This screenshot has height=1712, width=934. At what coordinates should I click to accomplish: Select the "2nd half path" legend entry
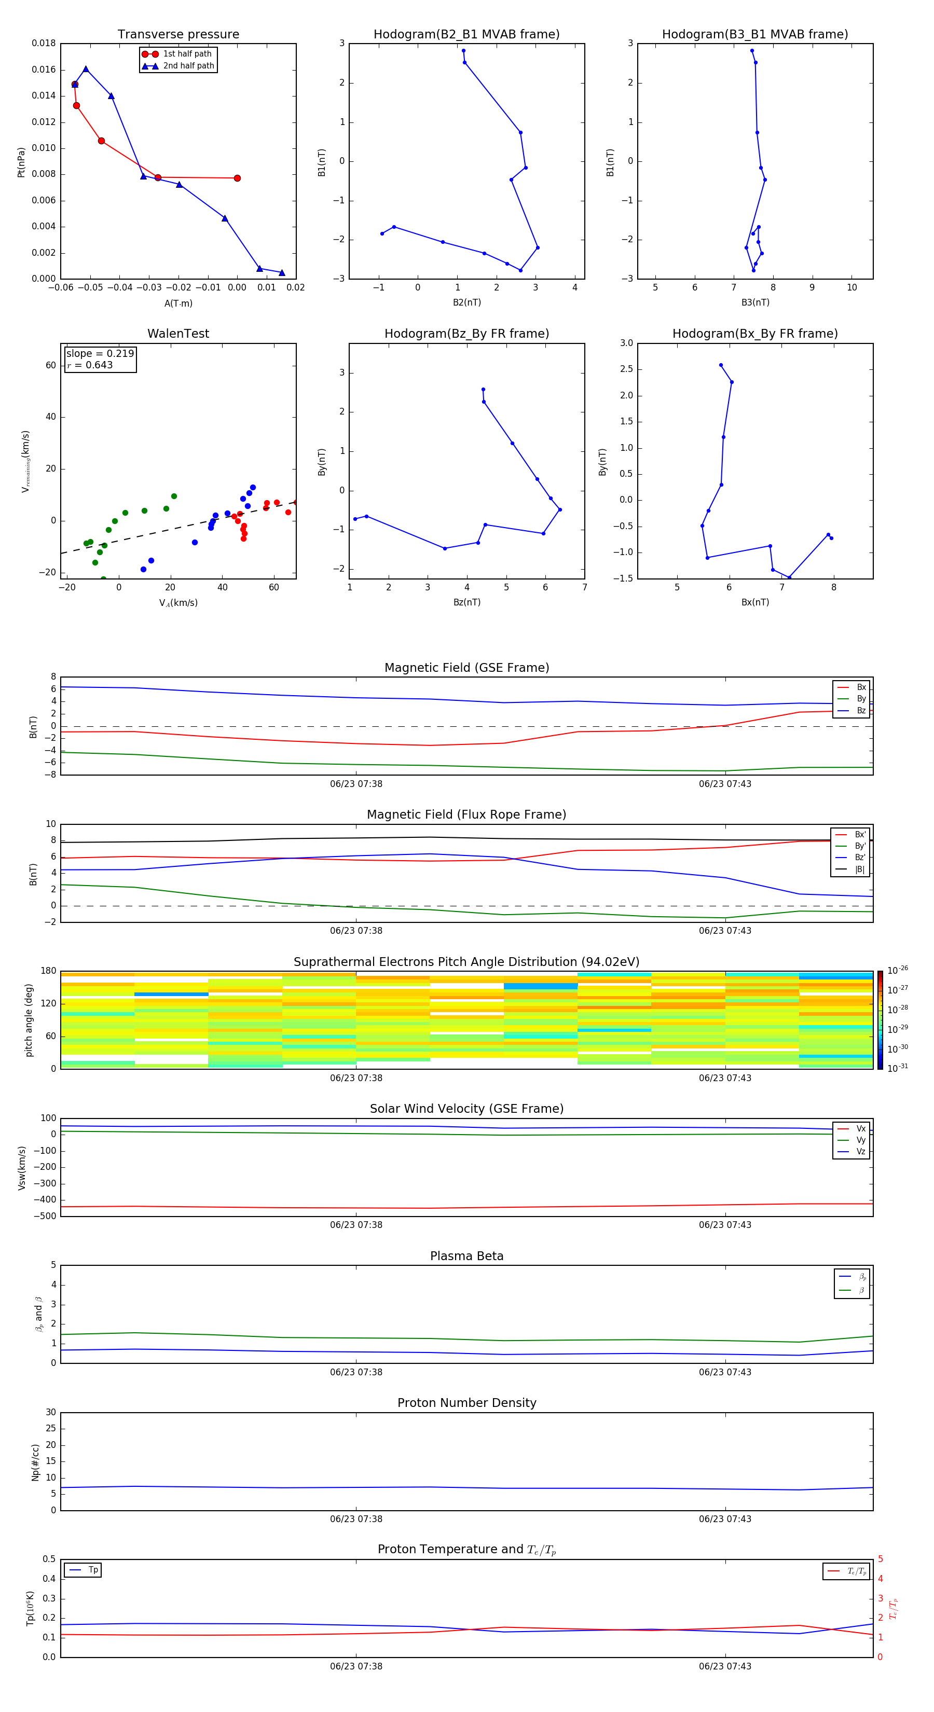(x=178, y=66)
